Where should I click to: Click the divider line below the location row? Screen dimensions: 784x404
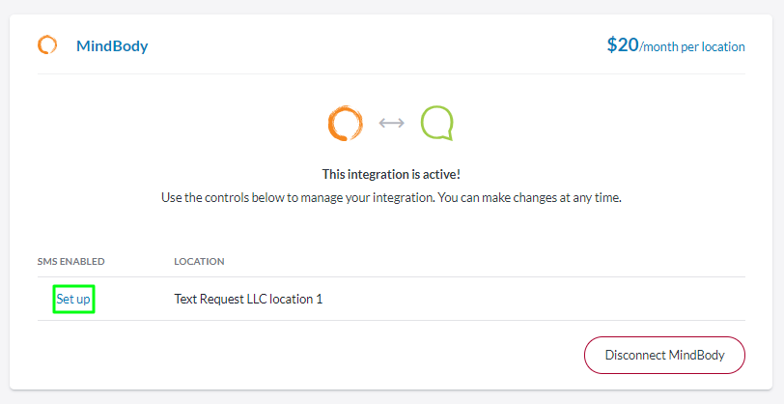[x=391, y=320]
